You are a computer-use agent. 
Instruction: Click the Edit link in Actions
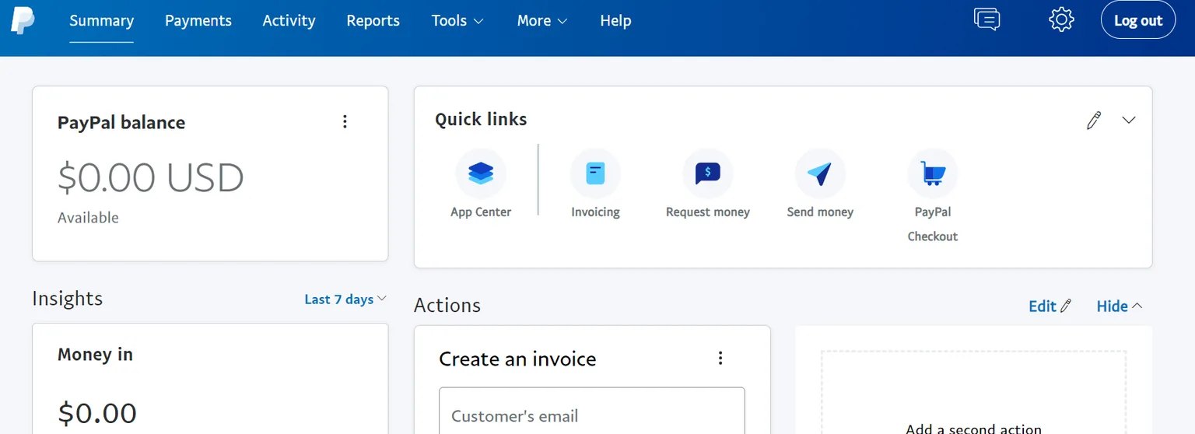click(1050, 306)
